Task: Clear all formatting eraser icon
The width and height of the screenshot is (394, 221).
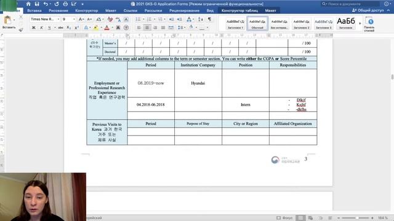Action: 110,19
